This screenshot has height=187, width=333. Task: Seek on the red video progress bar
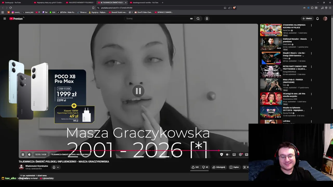tap(126, 150)
